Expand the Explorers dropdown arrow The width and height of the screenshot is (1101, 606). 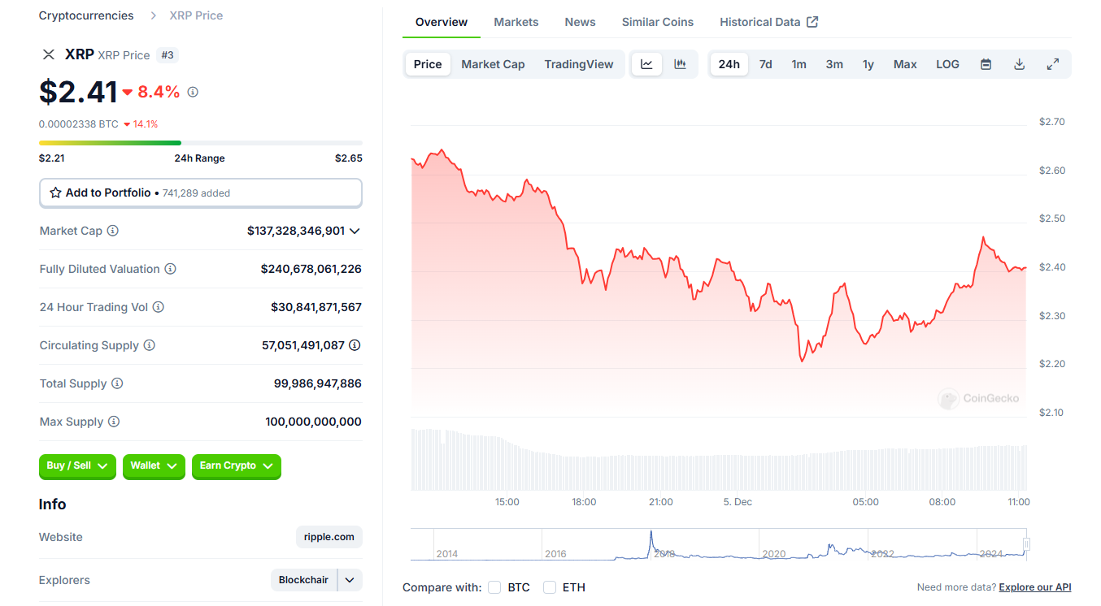(x=350, y=580)
